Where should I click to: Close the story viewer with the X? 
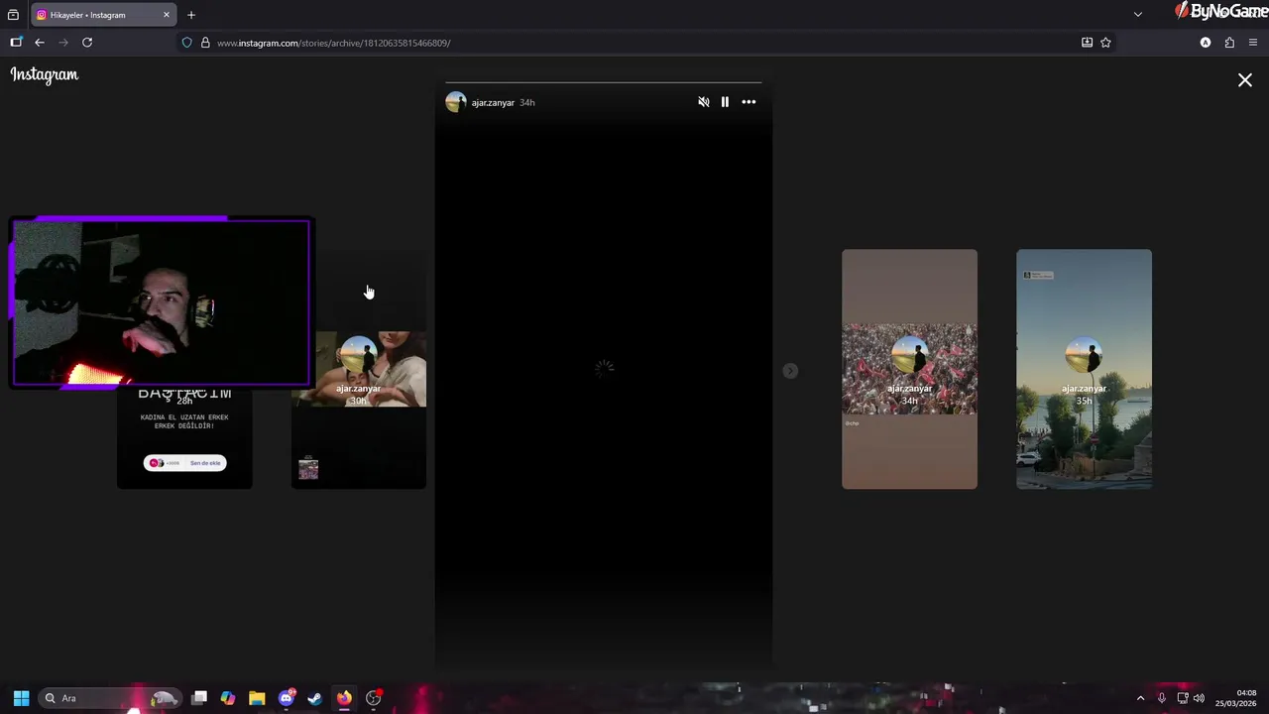tap(1245, 80)
